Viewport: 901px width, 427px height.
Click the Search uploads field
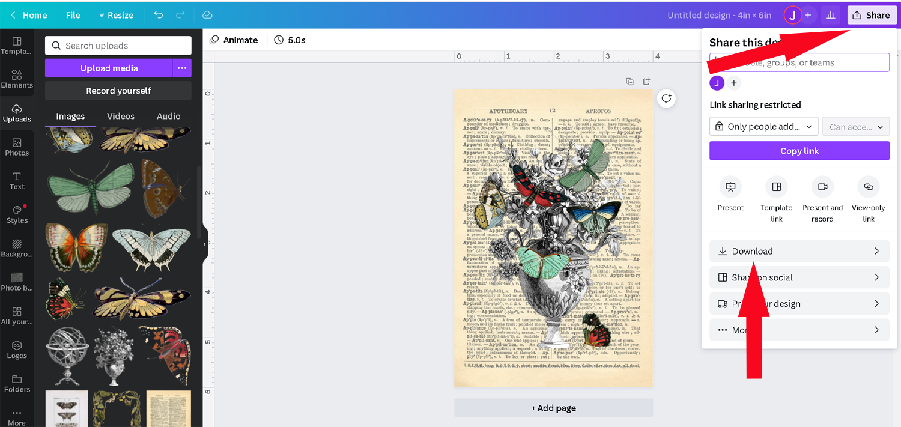coord(118,46)
